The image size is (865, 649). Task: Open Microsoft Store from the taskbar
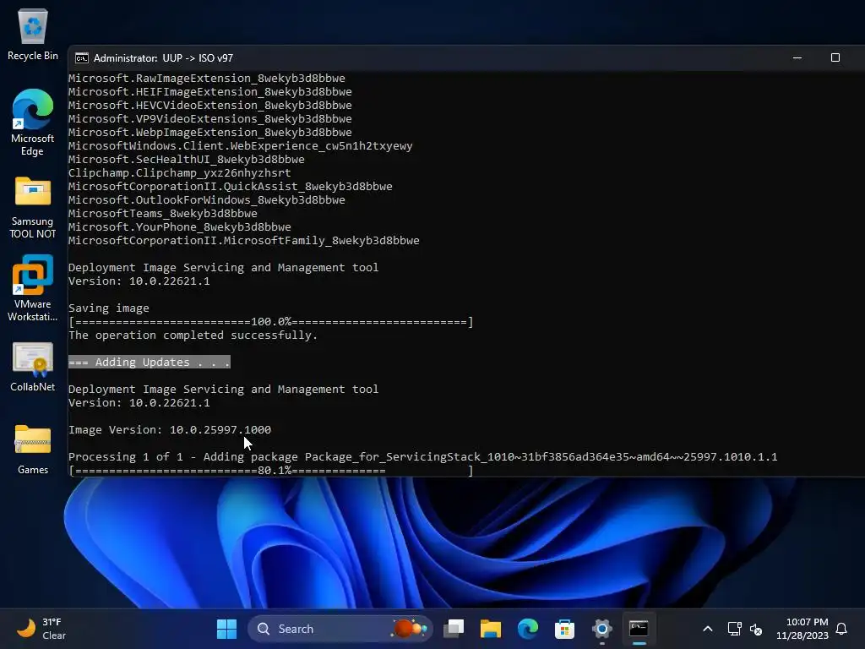[564, 629]
